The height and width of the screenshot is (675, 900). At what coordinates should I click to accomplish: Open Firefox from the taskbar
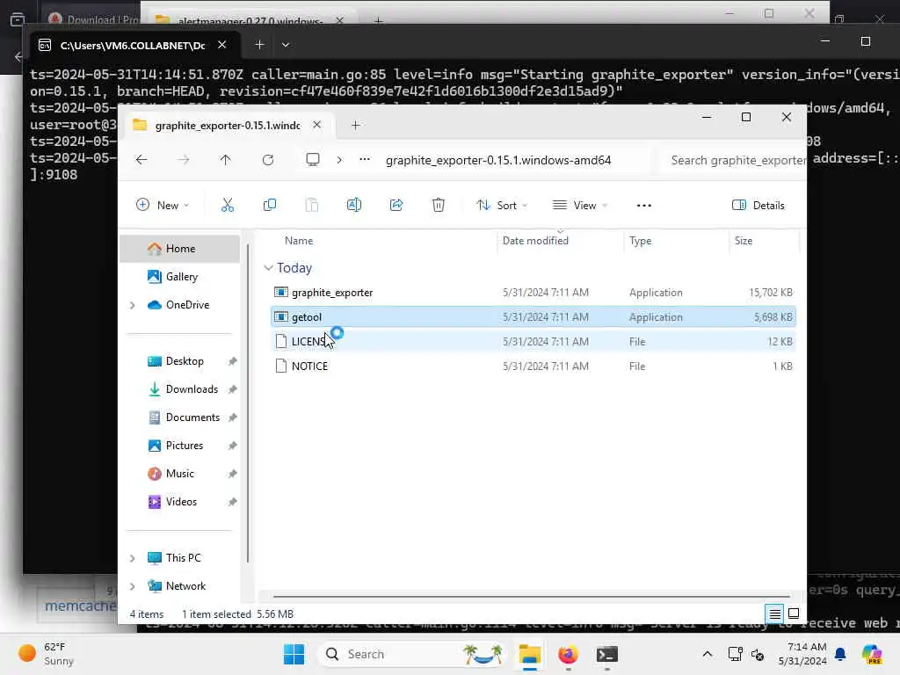point(568,654)
